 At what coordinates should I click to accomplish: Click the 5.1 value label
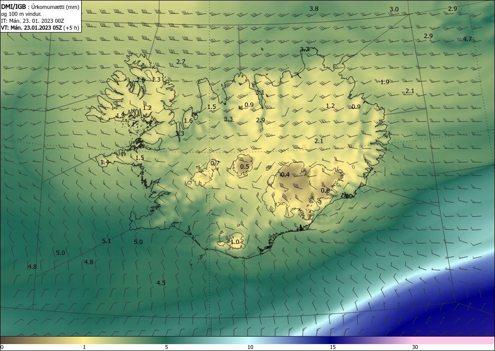click(106, 241)
